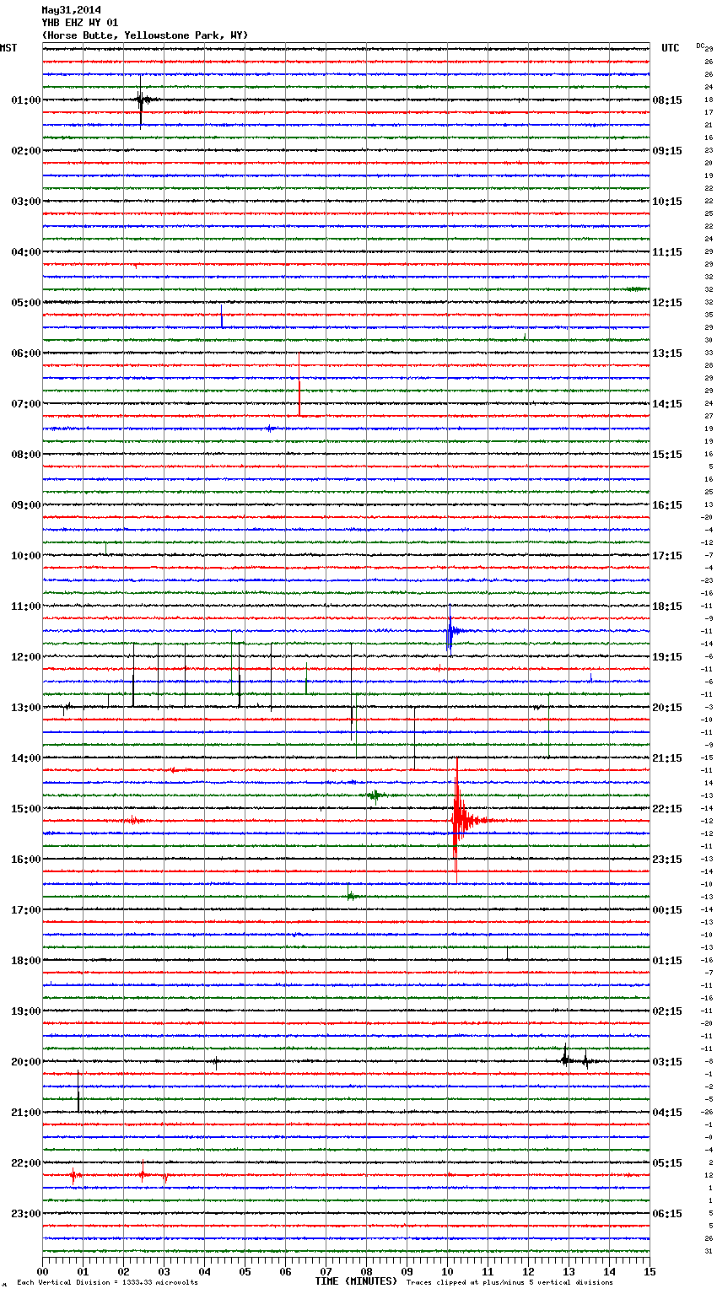Click the 20:15 UTC time label
The image size is (717, 1294).
point(667,708)
